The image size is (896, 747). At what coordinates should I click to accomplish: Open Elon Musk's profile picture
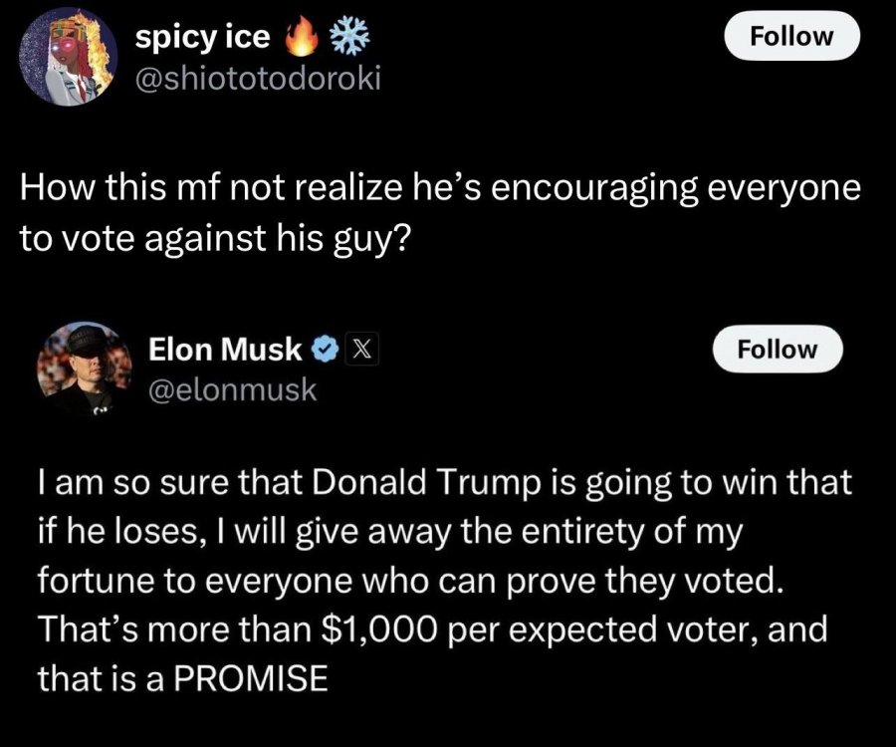click(85, 367)
